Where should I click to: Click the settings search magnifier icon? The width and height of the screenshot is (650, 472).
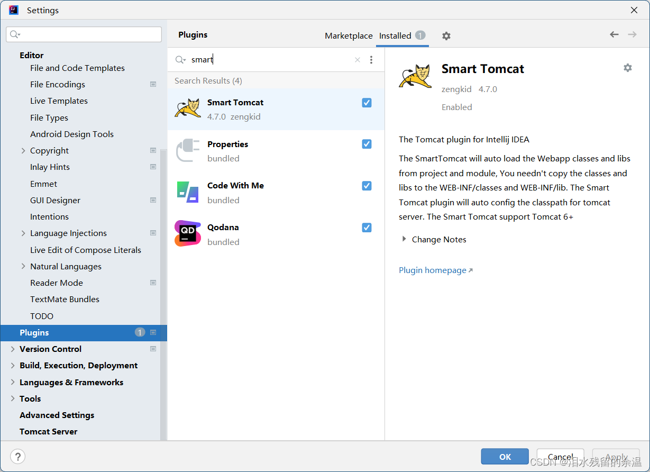15,34
